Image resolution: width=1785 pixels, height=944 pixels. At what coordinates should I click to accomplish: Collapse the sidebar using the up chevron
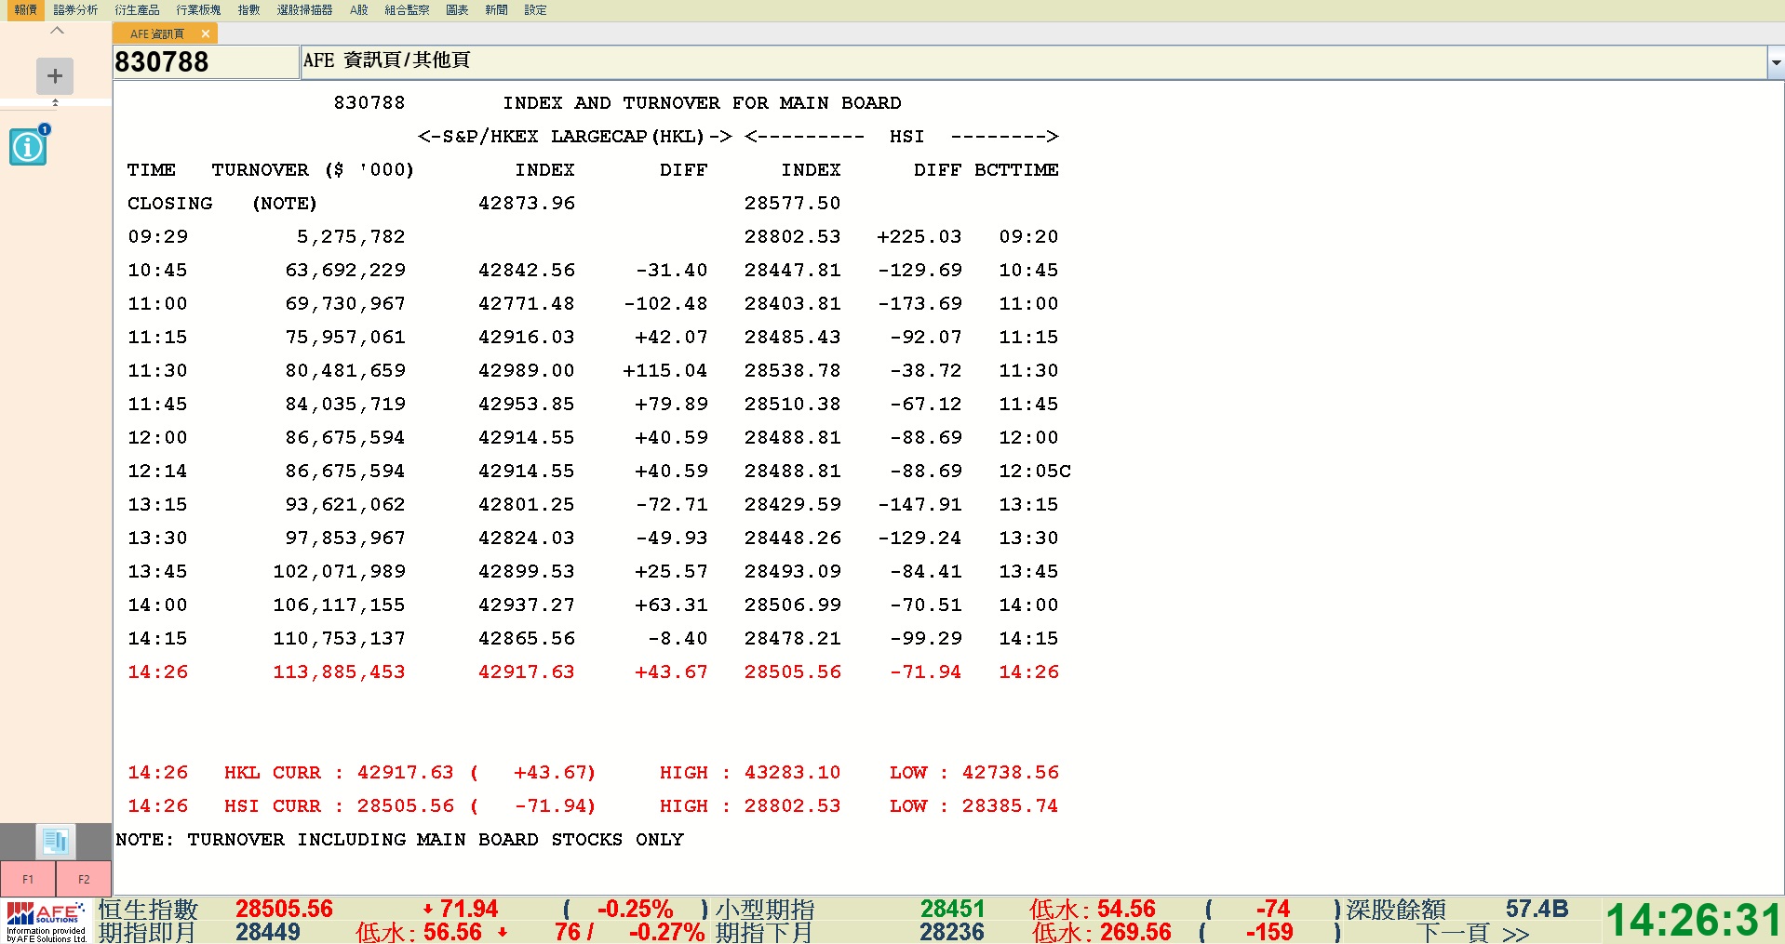pos(57,31)
